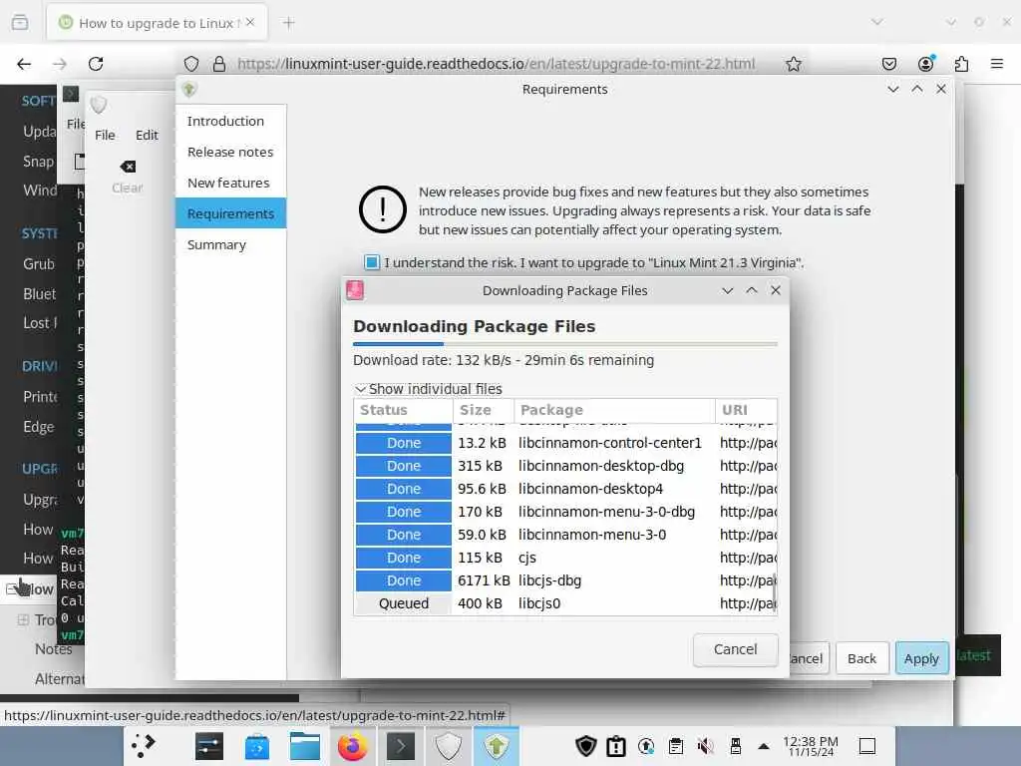Select the libcjs0 queued row

coord(565,603)
